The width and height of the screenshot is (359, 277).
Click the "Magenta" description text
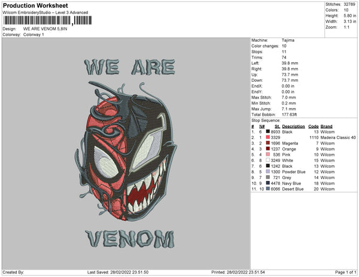click(290, 143)
